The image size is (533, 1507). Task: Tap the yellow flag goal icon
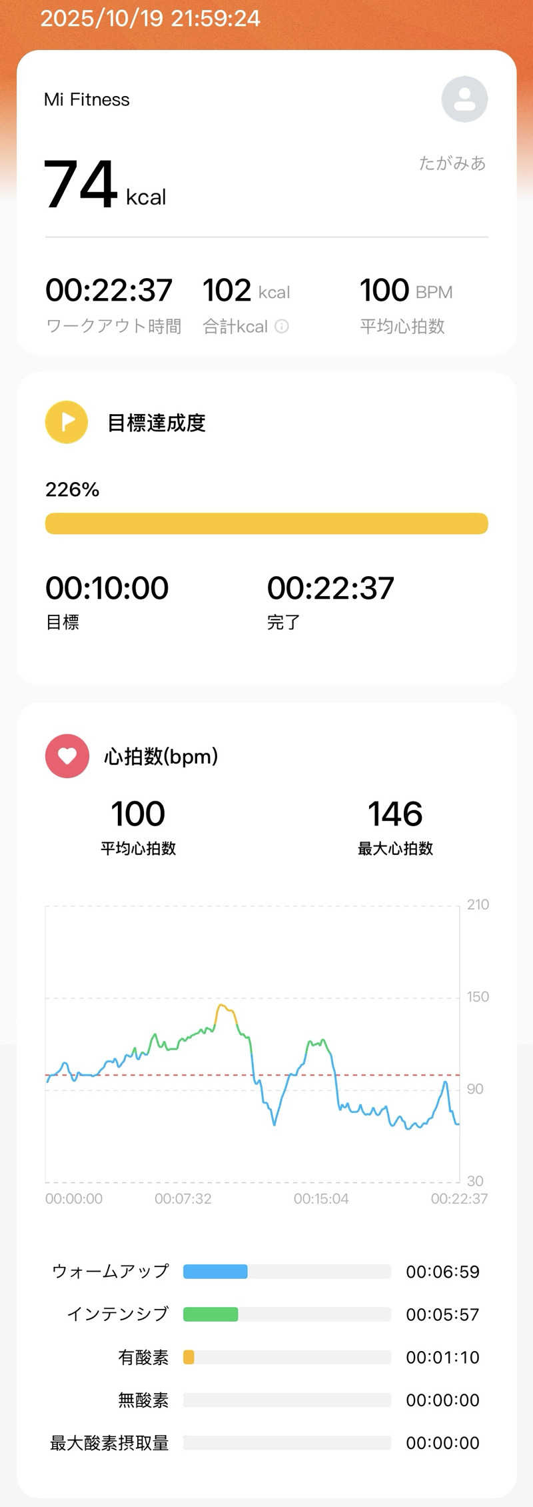point(67,422)
